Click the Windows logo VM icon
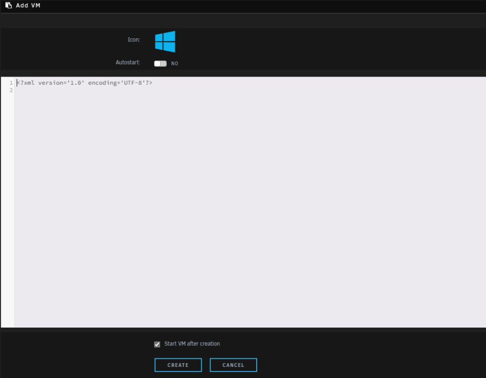Screen dimensions: 486x378 165,41
